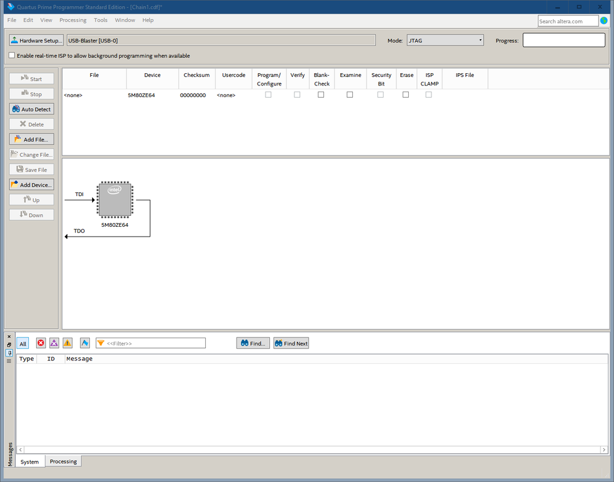Screen dimensions: 614x482
Task: Click the Device column header
Action: point(152,79)
